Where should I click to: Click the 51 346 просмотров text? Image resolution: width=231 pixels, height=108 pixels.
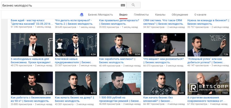21,27
